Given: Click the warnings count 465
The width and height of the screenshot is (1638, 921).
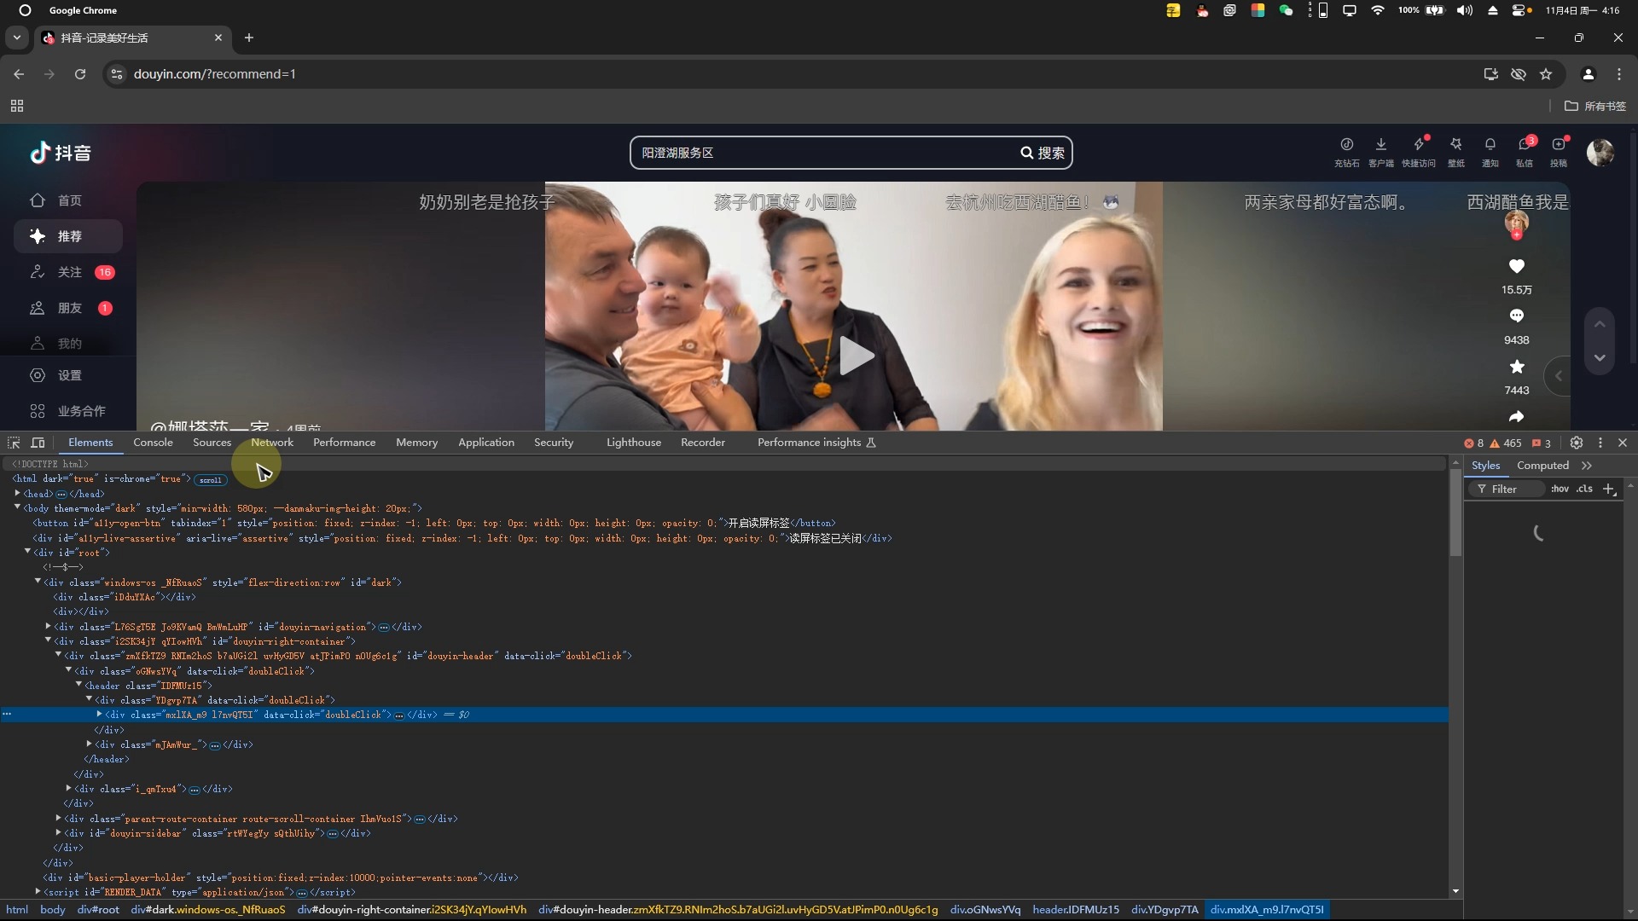Looking at the screenshot, I should (x=1506, y=443).
